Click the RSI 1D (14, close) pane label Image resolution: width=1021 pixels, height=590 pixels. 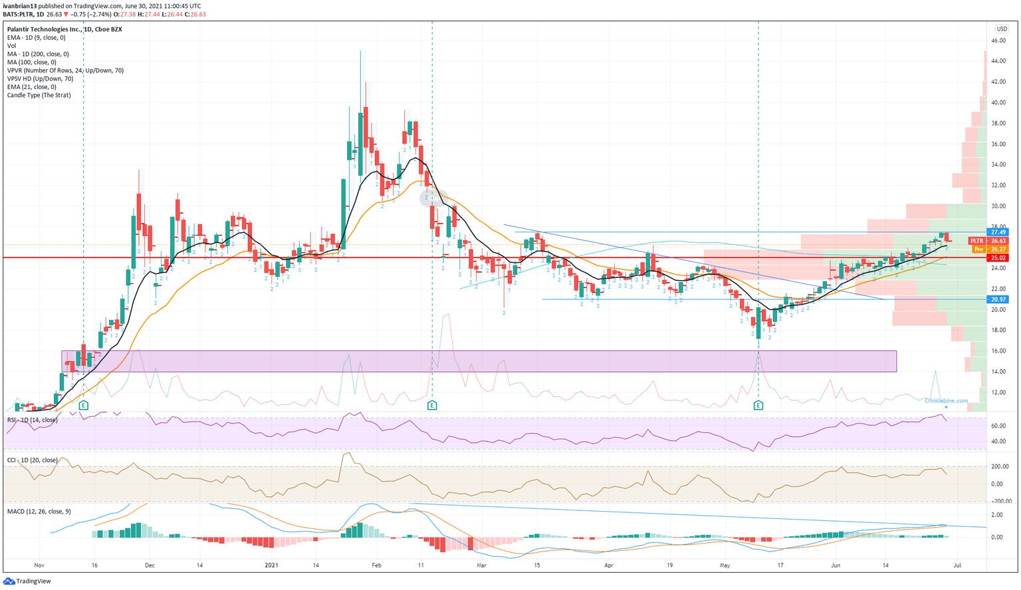click(x=33, y=420)
